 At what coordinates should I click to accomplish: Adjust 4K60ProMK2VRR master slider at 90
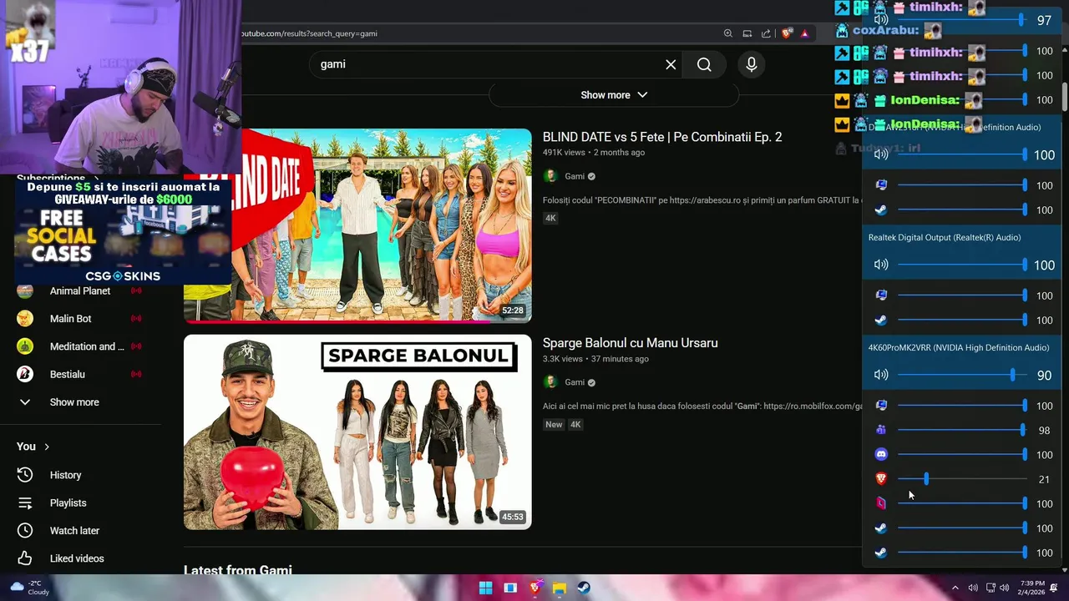(1012, 375)
